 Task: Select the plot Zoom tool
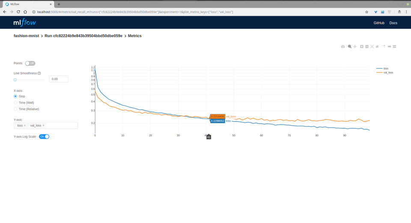click(349, 46)
